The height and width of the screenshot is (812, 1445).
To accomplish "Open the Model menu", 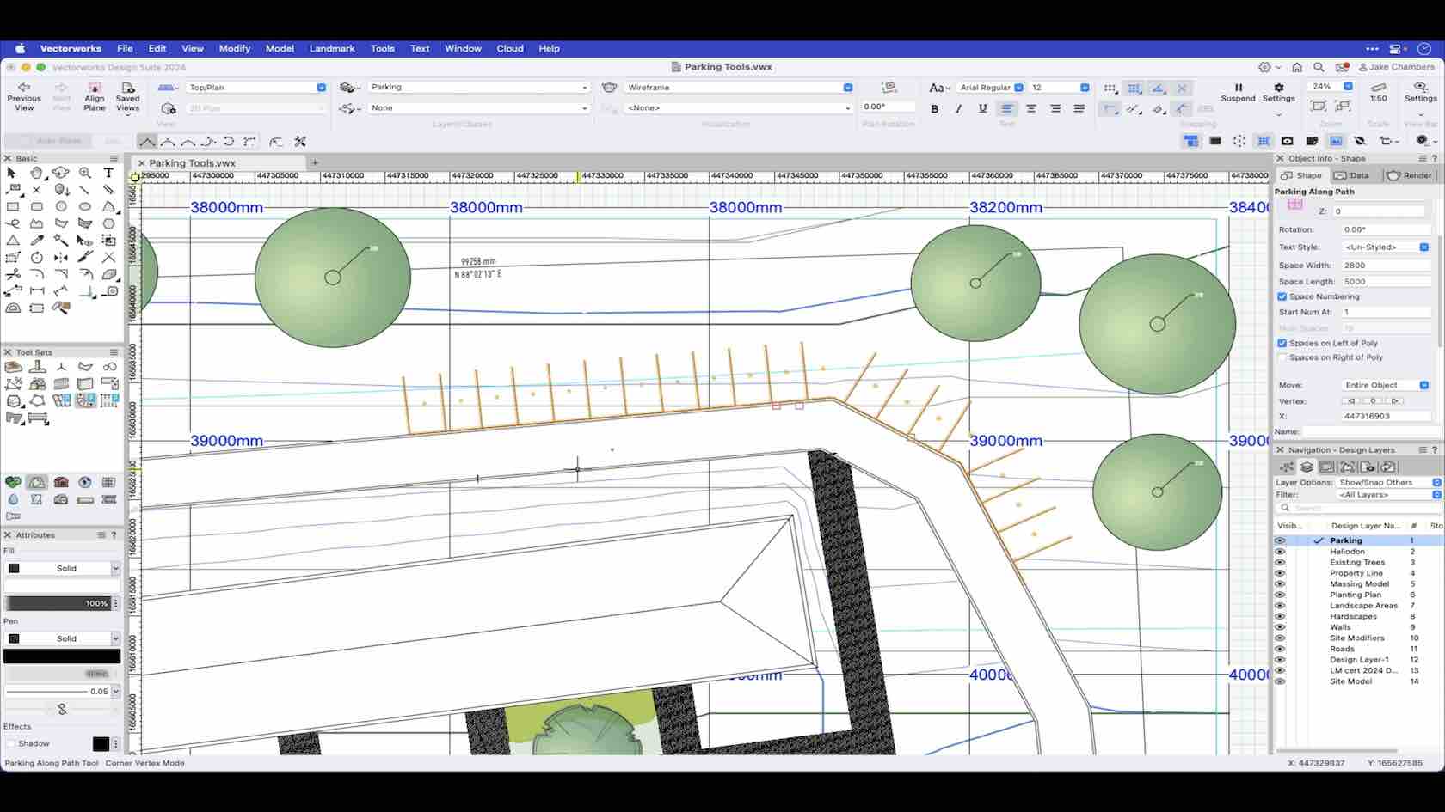I will pos(280,49).
